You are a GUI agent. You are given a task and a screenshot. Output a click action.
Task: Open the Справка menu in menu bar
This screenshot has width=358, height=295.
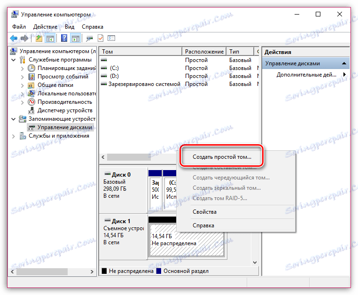[x=93, y=27]
